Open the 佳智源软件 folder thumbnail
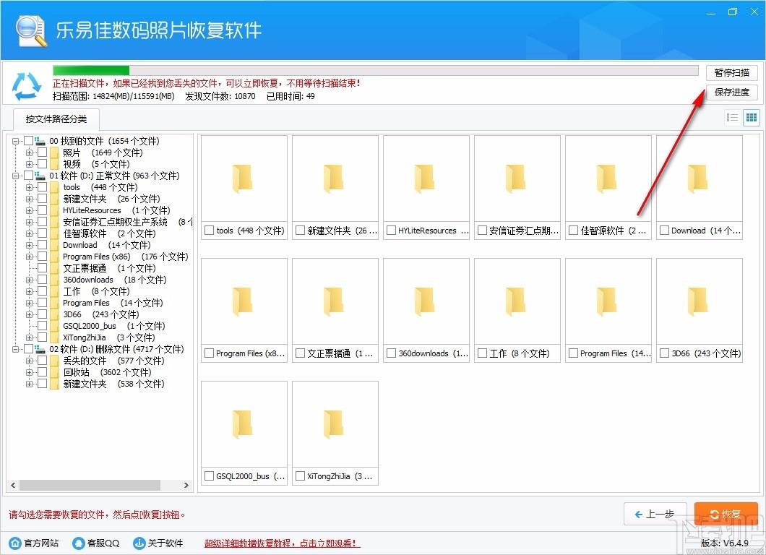Screen dimensions: 766x555 point(608,178)
